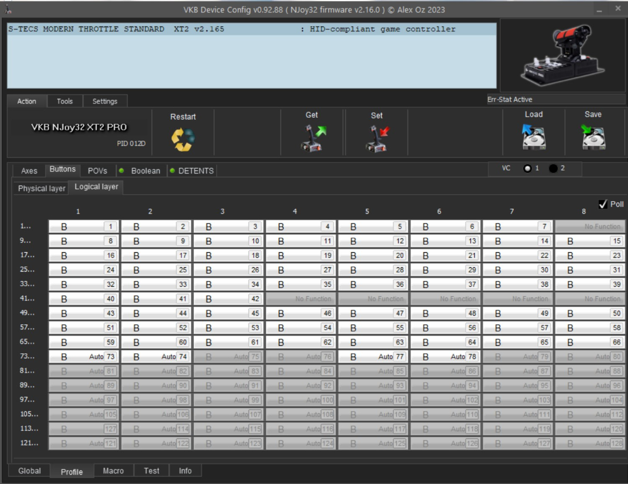Open button cell B 46

click(x=301, y=313)
